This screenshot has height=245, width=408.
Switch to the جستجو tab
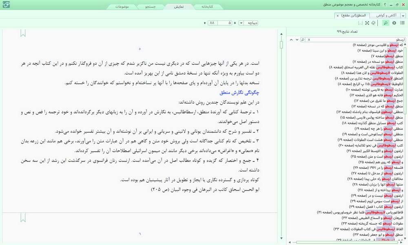coord(151,7)
